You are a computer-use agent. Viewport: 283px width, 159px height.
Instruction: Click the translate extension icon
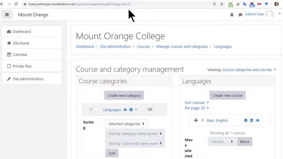pyautogui.click(x=245, y=4)
